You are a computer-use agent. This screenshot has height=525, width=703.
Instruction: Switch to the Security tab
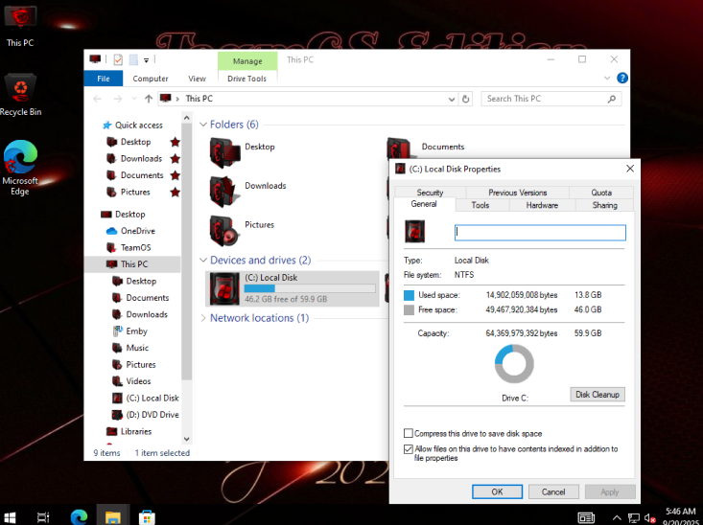[430, 193]
